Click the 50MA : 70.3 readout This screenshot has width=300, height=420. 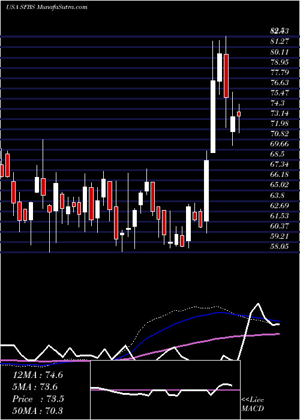pyautogui.click(x=37, y=411)
